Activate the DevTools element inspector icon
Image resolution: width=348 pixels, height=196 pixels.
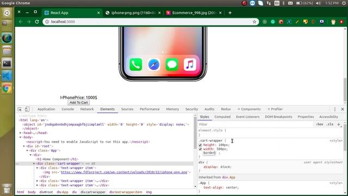pyautogui.click(x=20, y=109)
